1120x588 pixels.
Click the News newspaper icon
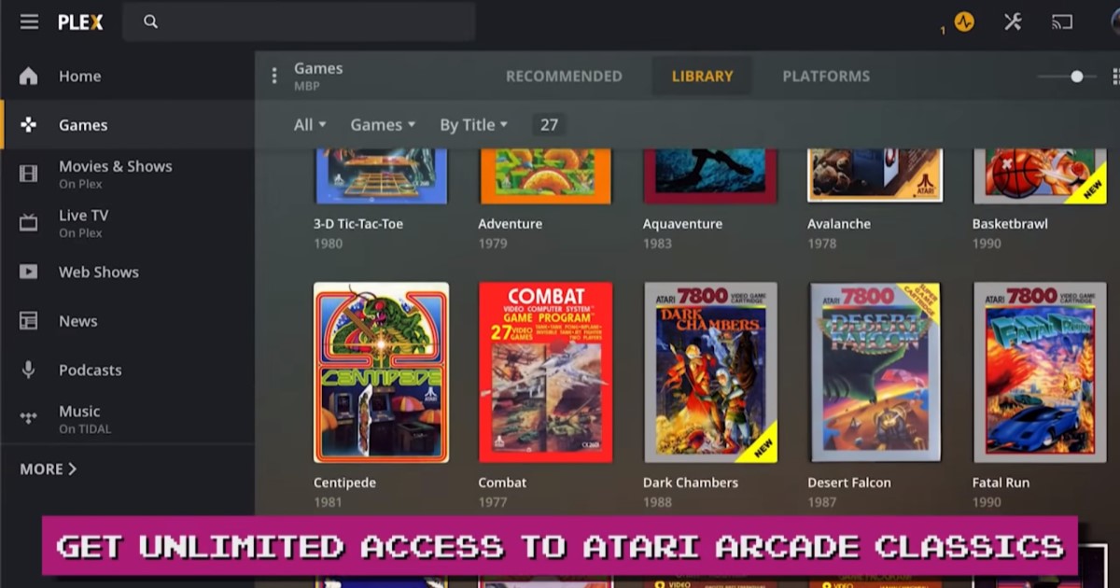pyautogui.click(x=29, y=321)
